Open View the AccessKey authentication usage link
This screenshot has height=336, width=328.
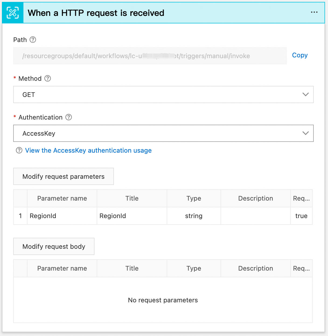(x=88, y=150)
